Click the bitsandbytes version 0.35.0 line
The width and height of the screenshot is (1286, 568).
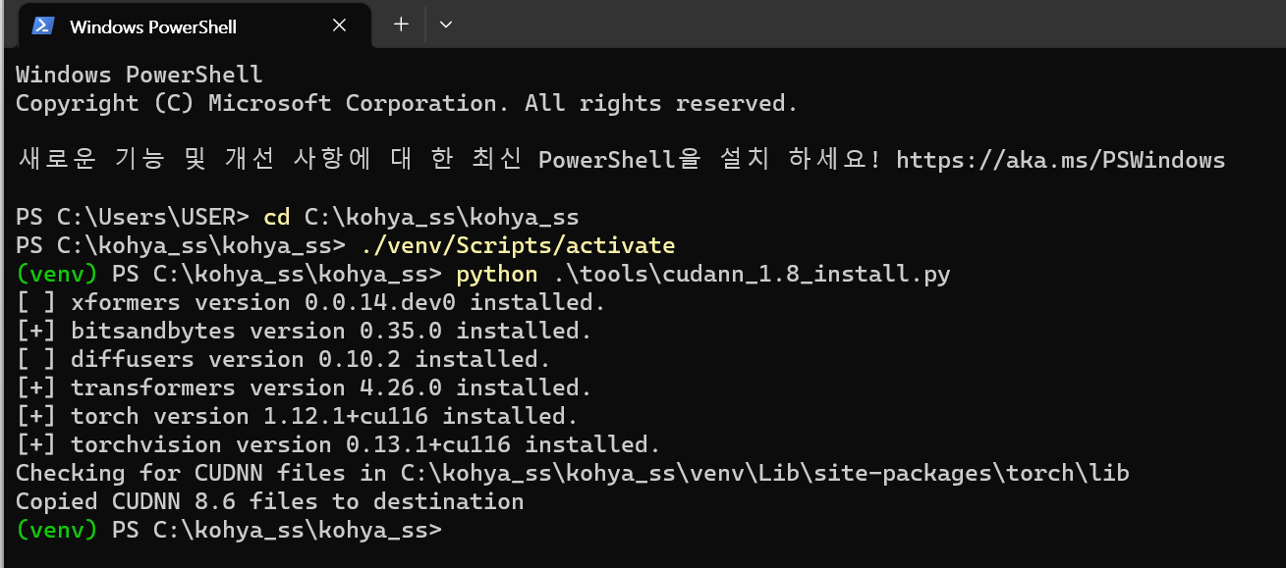[x=305, y=331]
